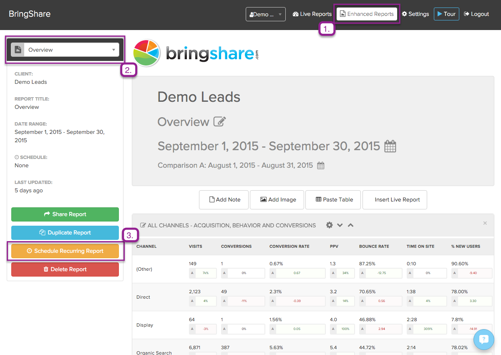
Task: Go to Live Reports
Action: 312,14
